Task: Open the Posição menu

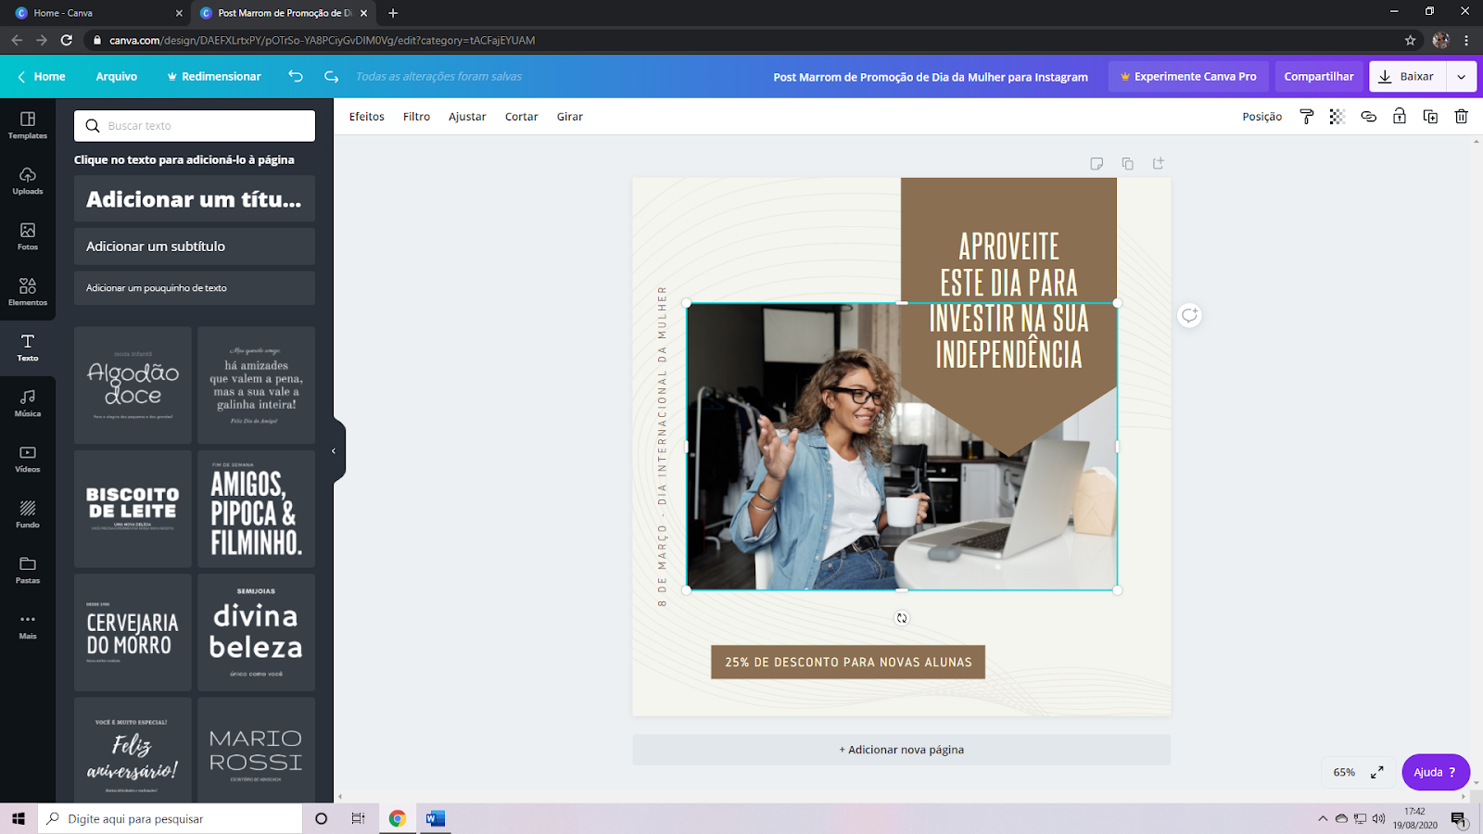Action: tap(1262, 117)
